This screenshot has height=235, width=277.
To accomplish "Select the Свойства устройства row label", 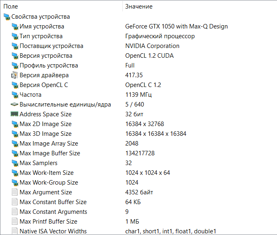I will [x=41, y=17].
